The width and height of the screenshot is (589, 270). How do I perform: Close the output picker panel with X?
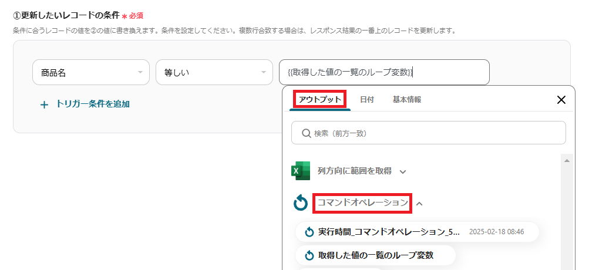point(561,100)
